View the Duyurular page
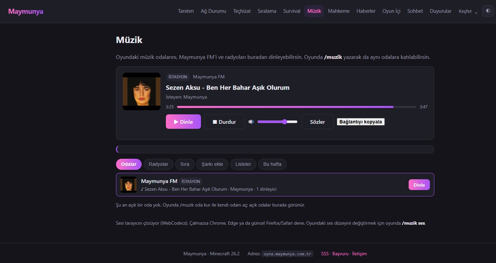This screenshot has height=263, width=496. tap(441, 11)
